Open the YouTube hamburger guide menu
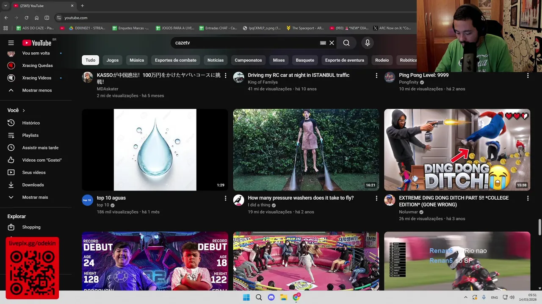Viewport: 542px width, 304px height. point(11,43)
